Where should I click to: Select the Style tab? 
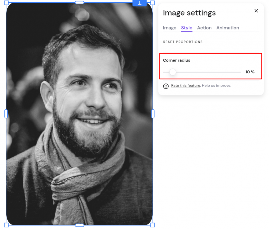point(187,28)
